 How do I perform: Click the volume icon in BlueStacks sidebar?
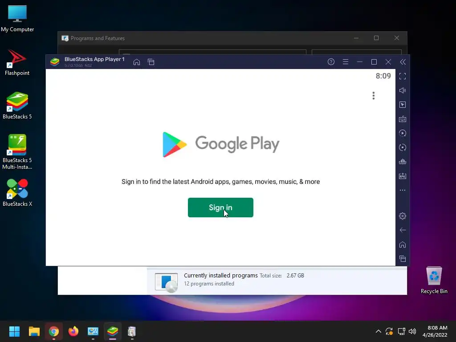pyautogui.click(x=403, y=90)
